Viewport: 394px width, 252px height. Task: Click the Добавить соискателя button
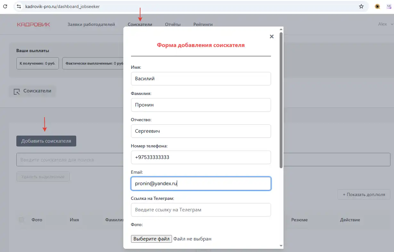pyautogui.click(x=46, y=141)
